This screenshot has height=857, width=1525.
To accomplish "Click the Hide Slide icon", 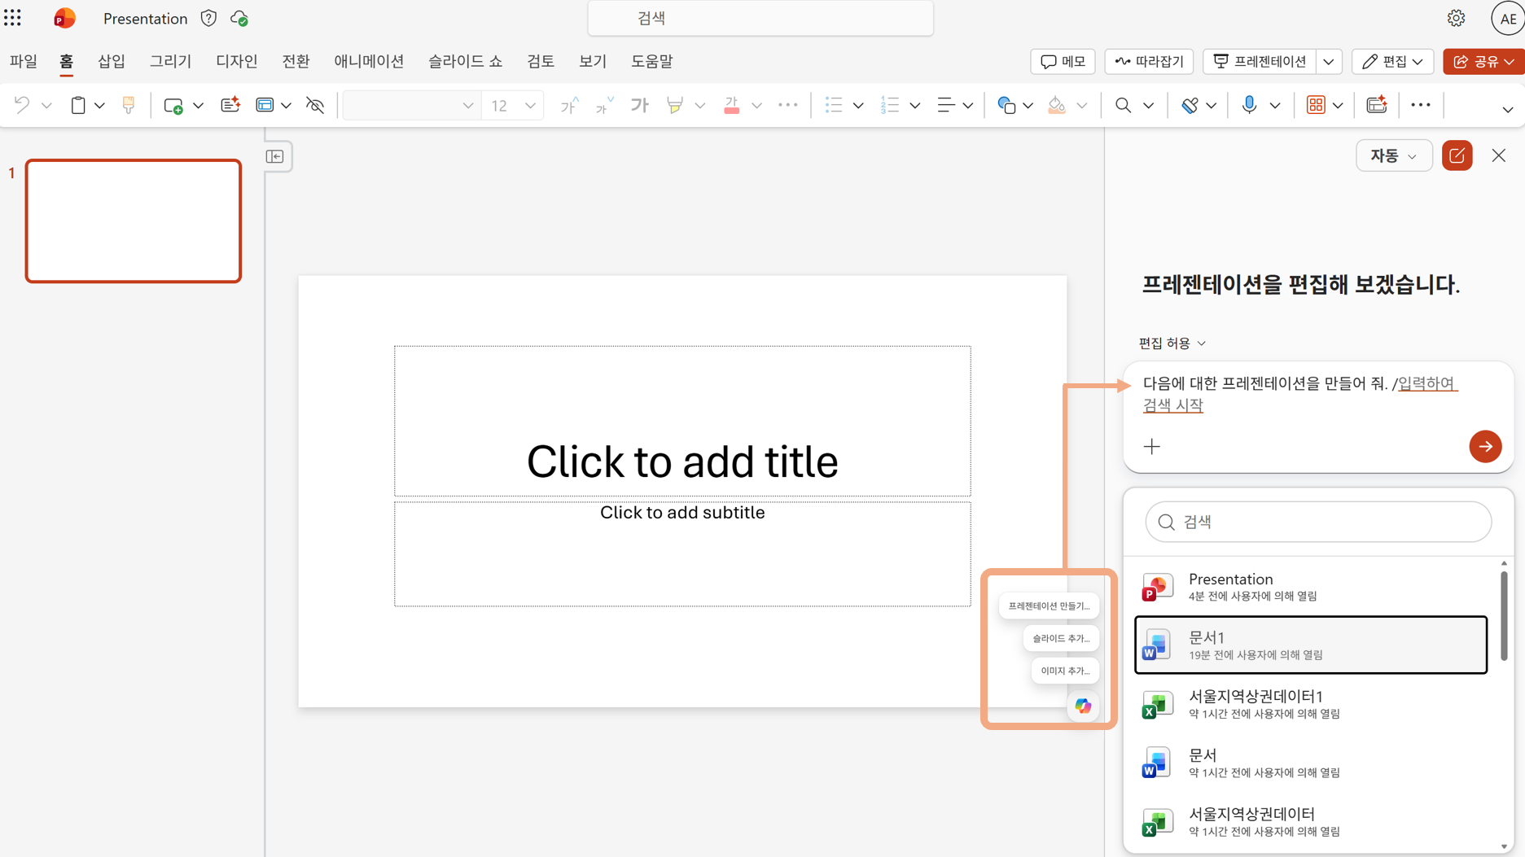I will coord(315,105).
